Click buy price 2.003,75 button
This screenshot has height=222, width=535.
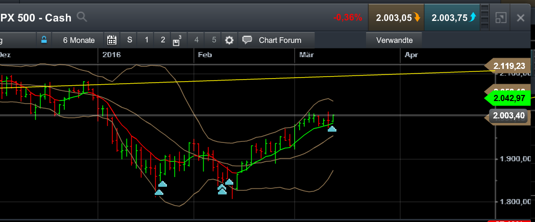[x=452, y=18]
